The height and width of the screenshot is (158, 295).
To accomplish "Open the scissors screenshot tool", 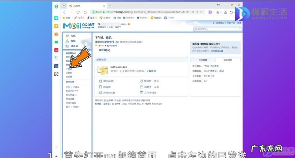I will coord(218,12).
